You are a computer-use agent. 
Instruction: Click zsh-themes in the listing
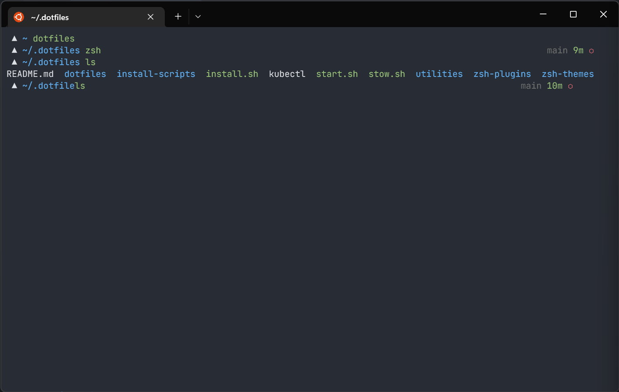click(x=567, y=74)
